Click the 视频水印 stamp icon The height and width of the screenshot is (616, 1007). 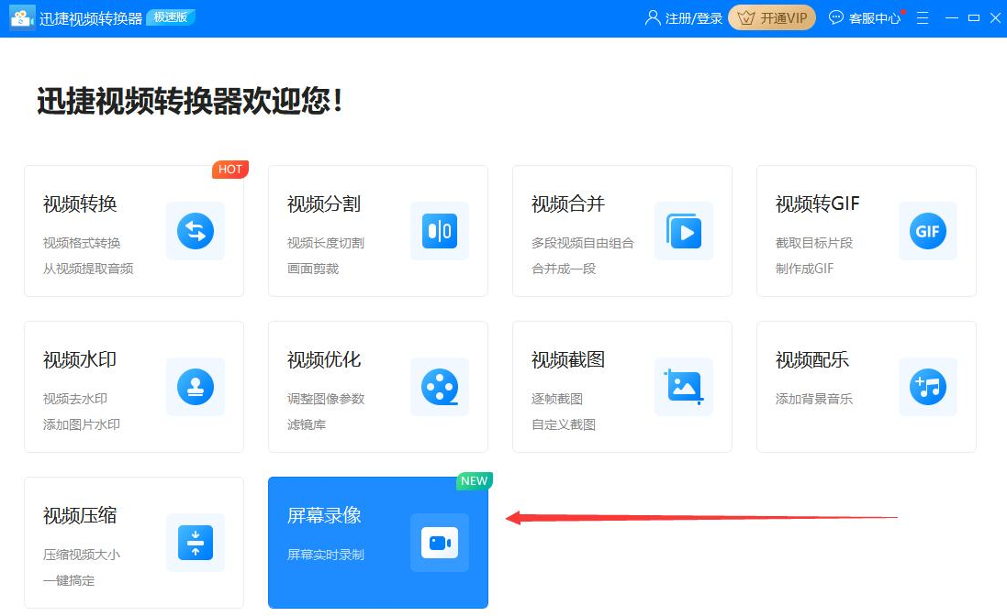[x=196, y=387]
